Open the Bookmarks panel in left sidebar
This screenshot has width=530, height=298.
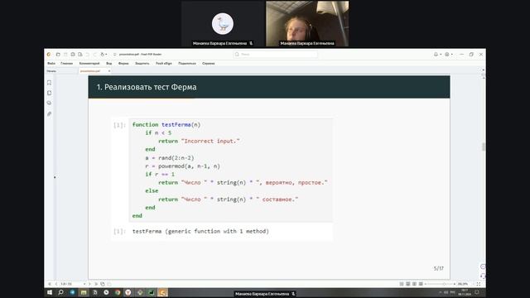(50, 83)
